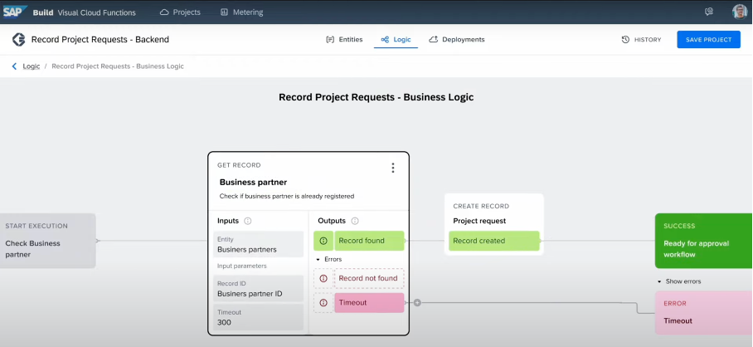The image size is (753, 347).
Task: Click the error icon beside Timeout output
Action: 323,303
